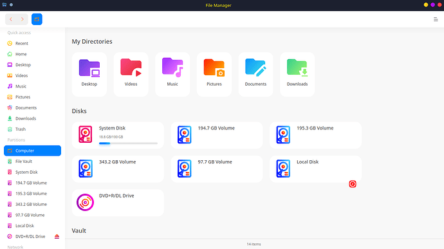Select 195.3 GB Volume in the sidebar
Screen dimensions: 444x249
click(32, 194)
